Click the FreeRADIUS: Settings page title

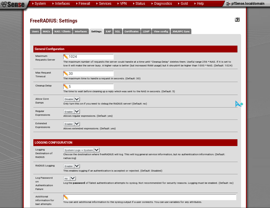click(53, 21)
